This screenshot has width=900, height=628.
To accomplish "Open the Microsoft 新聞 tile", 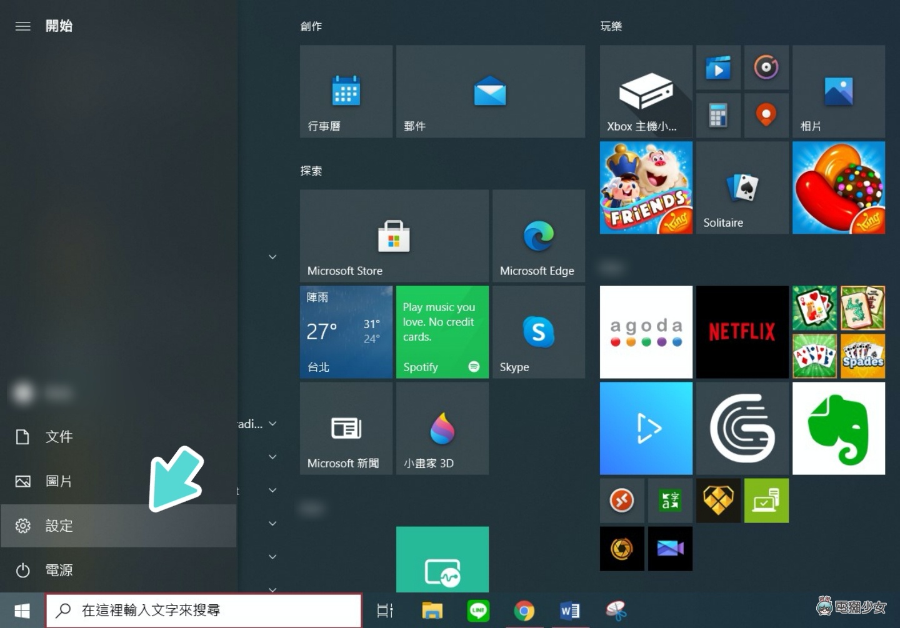I will [346, 428].
